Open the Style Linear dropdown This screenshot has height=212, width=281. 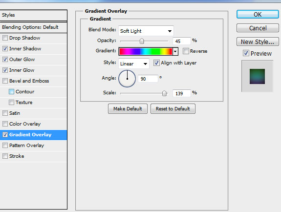(x=134, y=64)
